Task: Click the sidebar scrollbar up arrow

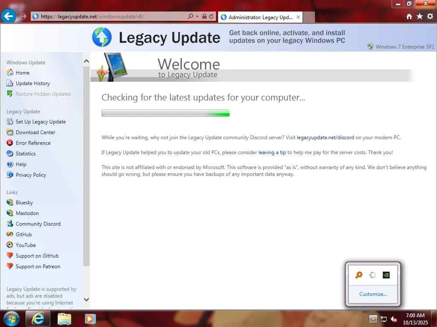Action: click(86, 61)
